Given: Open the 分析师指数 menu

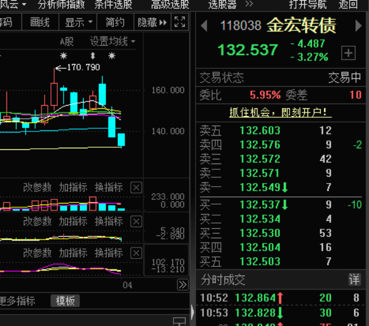Looking at the screenshot, I should point(61,5).
